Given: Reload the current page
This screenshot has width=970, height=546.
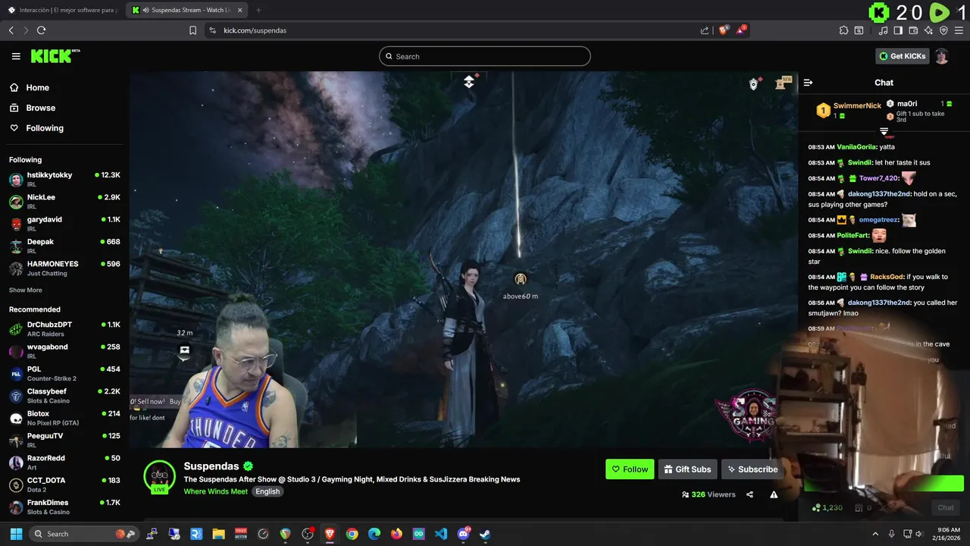Looking at the screenshot, I should click(x=41, y=30).
